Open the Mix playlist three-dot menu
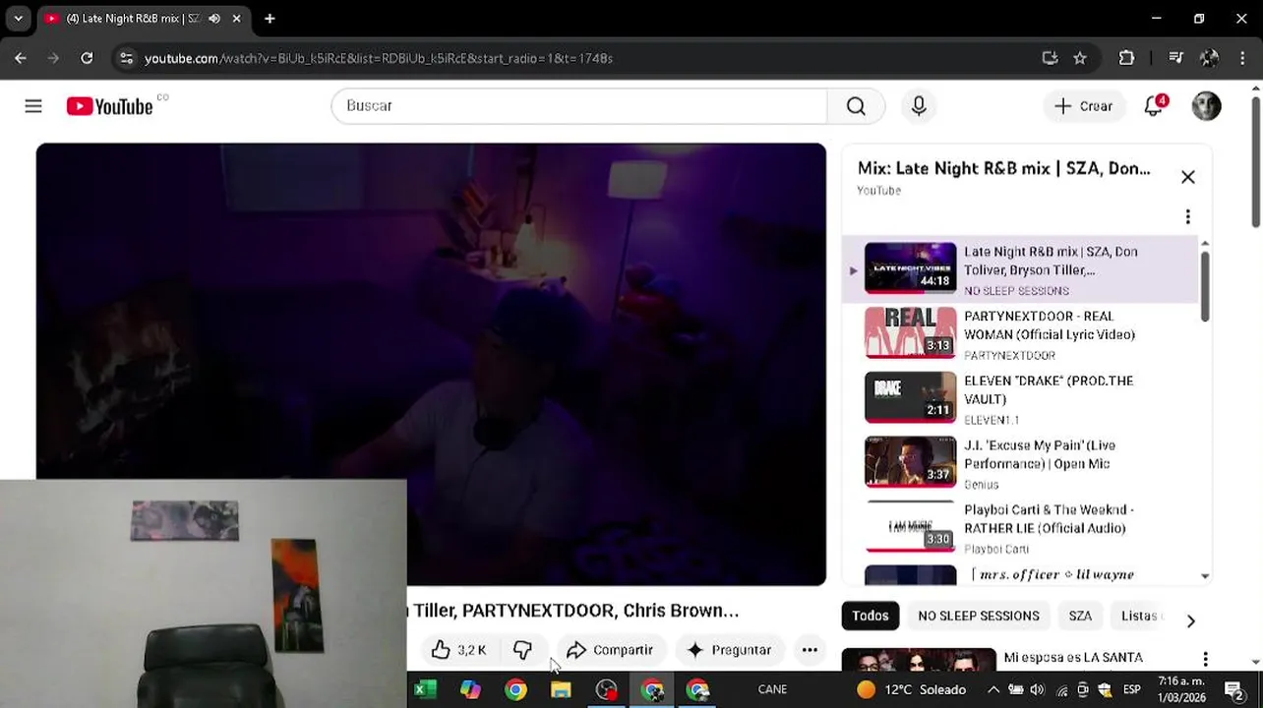 (x=1188, y=216)
